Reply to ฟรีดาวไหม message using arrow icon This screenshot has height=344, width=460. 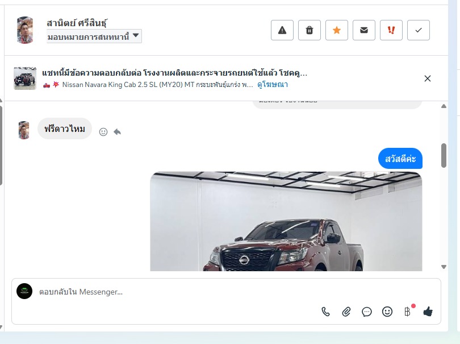coord(118,131)
